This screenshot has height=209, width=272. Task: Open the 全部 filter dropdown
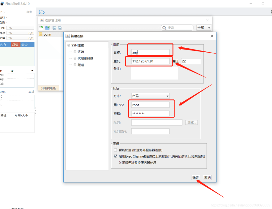pyautogui.click(x=204, y=28)
